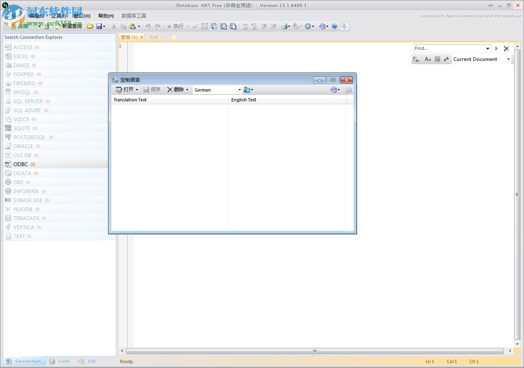Click the English Text column header
Viewport: 524px width, 368px height.
coord(287,100)
